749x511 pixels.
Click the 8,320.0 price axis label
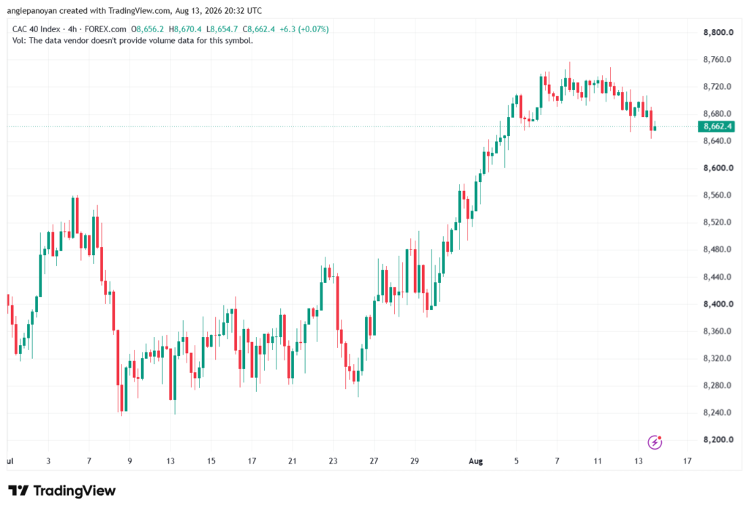pyautogui.click(x=718, y=358)
